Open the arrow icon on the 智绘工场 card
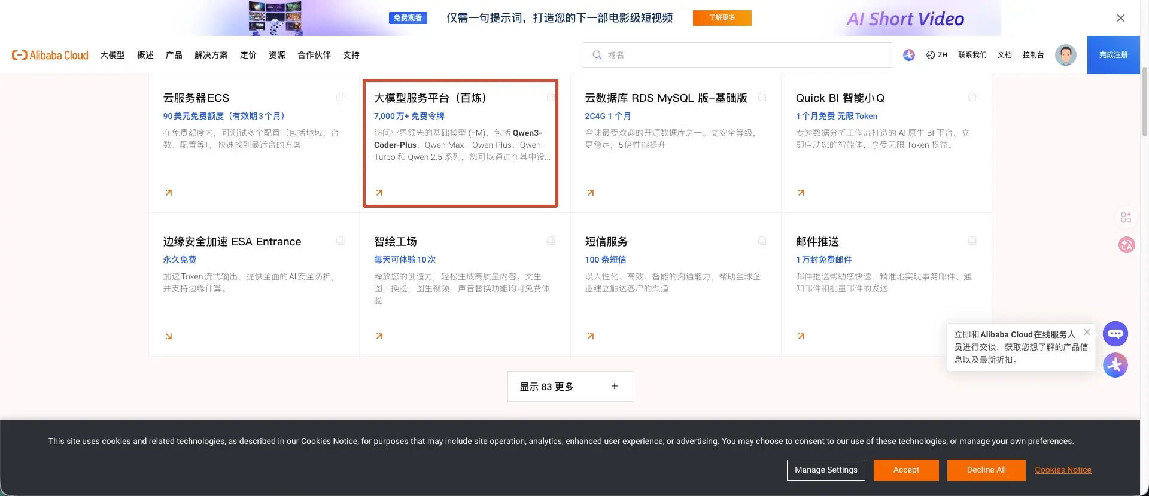 click(x=379, y=336)
